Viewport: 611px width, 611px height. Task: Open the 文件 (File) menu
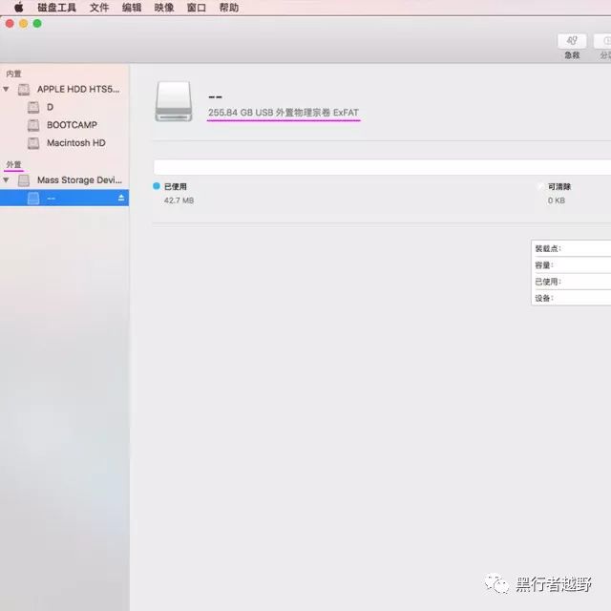[x=99, y=8]
